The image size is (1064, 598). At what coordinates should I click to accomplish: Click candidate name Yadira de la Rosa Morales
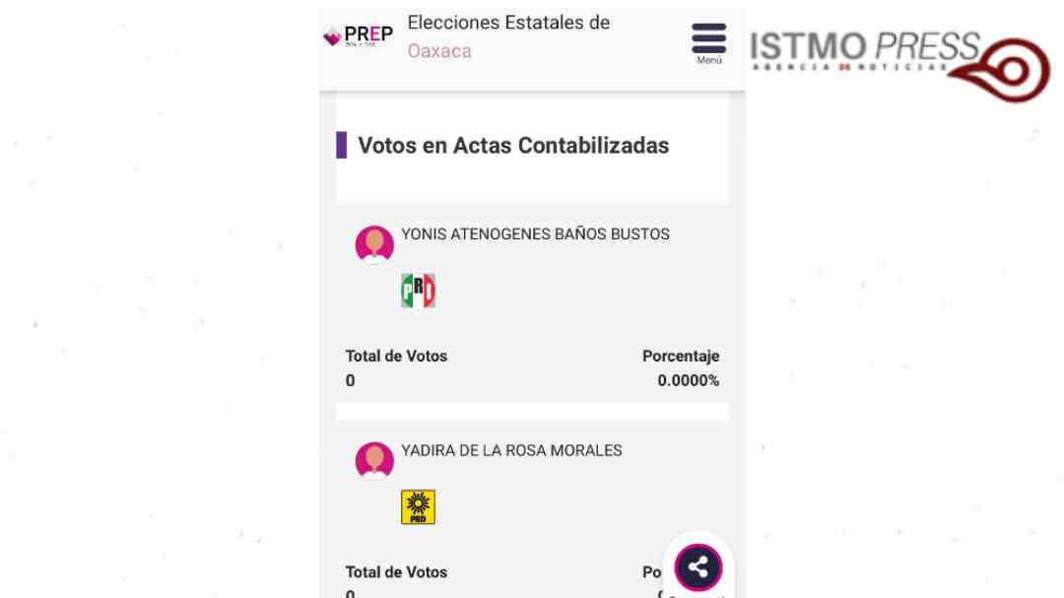tap(511, 450)
